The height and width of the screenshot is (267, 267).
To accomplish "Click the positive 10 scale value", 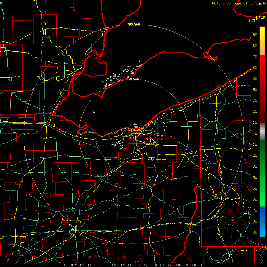I will point(255,123).
